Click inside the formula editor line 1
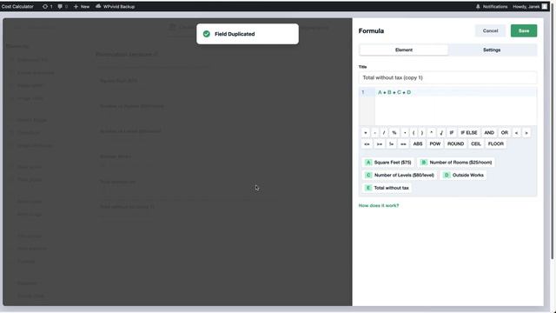This screenshot has width=556, height=313. click(455, 92)
